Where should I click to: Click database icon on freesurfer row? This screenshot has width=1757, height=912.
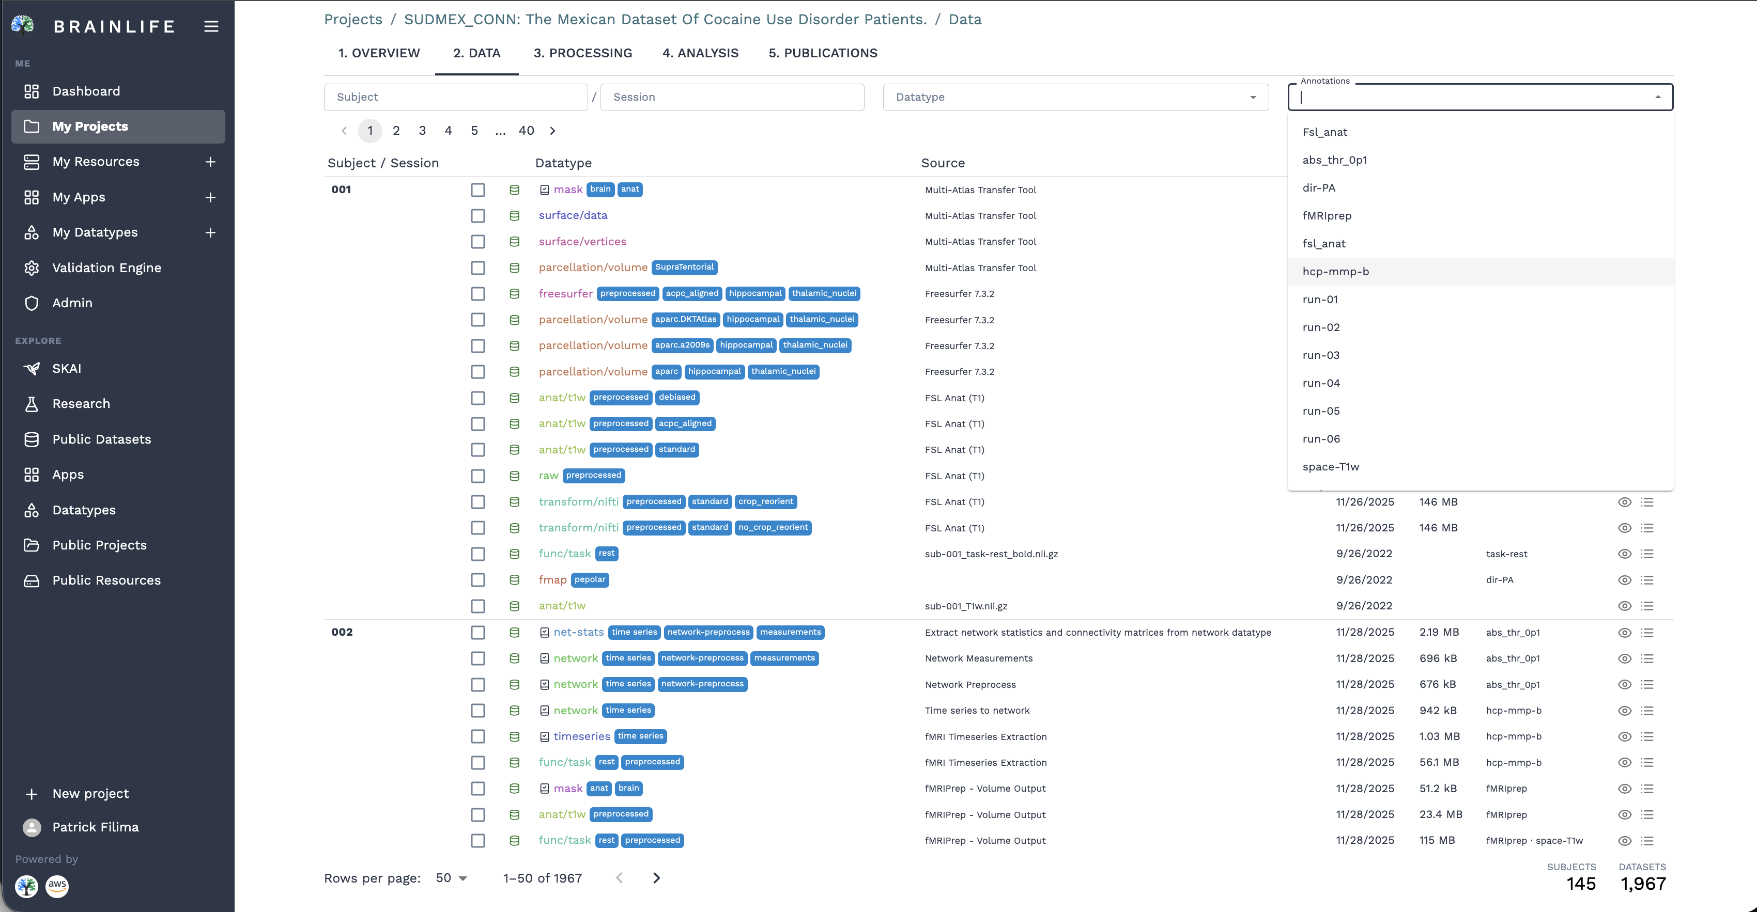tap(514, 294)
